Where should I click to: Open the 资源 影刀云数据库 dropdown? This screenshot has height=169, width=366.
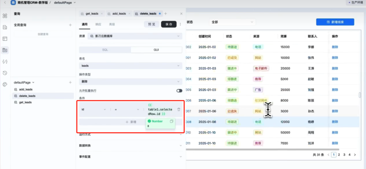[x=135, y=36]
